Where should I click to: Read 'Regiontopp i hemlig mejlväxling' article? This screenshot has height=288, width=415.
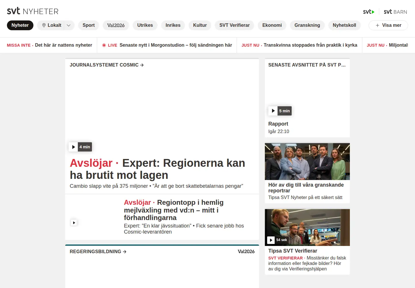[x=174, y=210]
